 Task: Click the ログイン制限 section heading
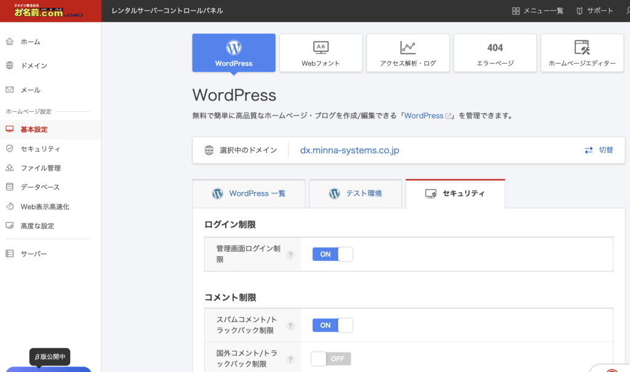(x=230, y=225)
